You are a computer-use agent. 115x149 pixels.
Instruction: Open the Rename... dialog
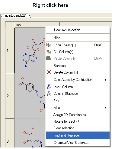pos(78,66)
